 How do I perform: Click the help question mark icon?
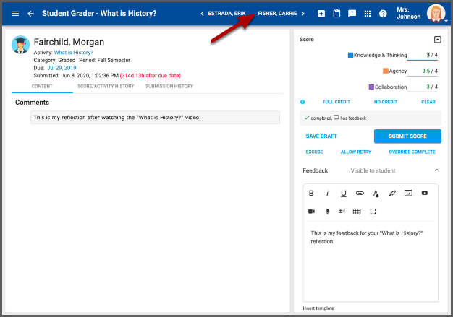click(x=383, y=14)
